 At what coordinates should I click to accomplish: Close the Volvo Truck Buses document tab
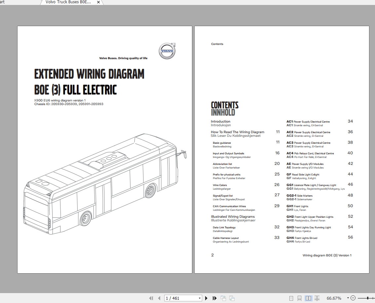pos(98,2)
